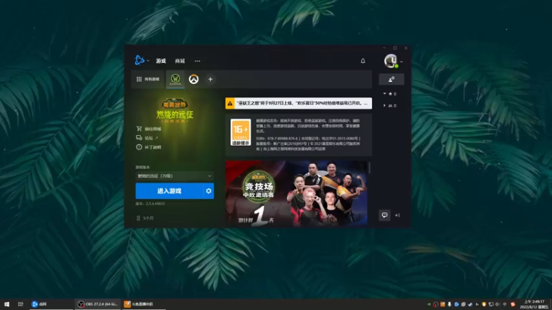Click the user avatar picture
The width and height of the screenshot is (552, 310).
click(x=391, y=61)
